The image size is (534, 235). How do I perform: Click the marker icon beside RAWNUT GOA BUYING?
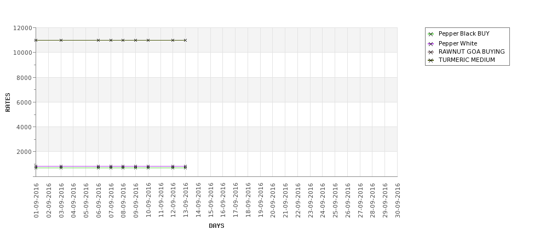(431, 52)
